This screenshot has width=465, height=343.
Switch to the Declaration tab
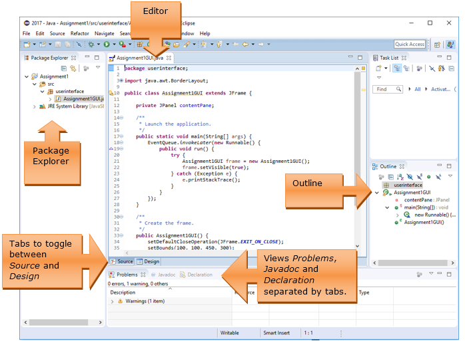pos(197,275)
